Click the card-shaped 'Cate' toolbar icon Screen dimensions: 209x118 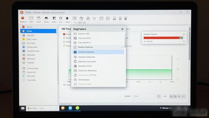31,18
